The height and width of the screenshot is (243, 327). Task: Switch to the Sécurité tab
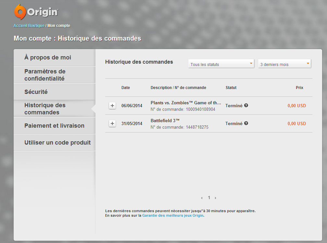tap(55, 92)
